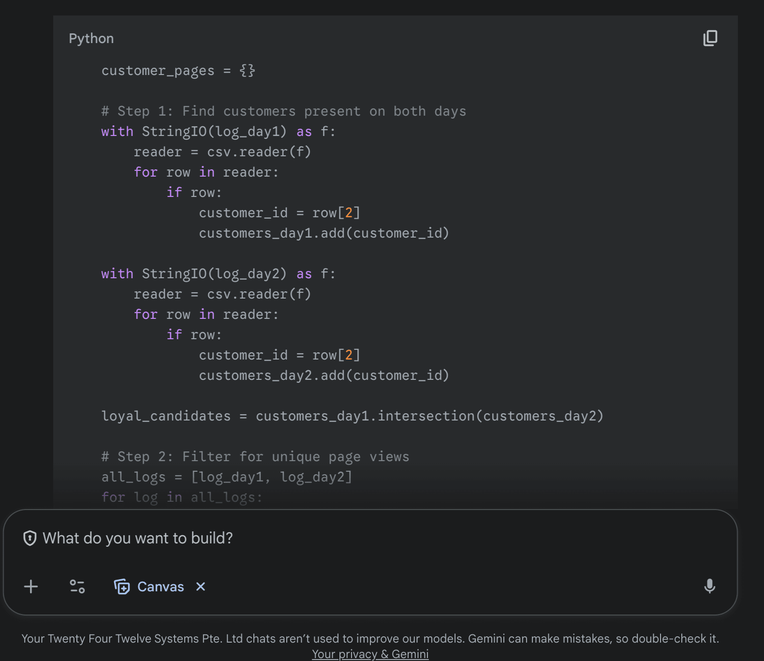Open the tools settings sliders icon
Viewport: 764px width, 661px height.
coord(77,586)
